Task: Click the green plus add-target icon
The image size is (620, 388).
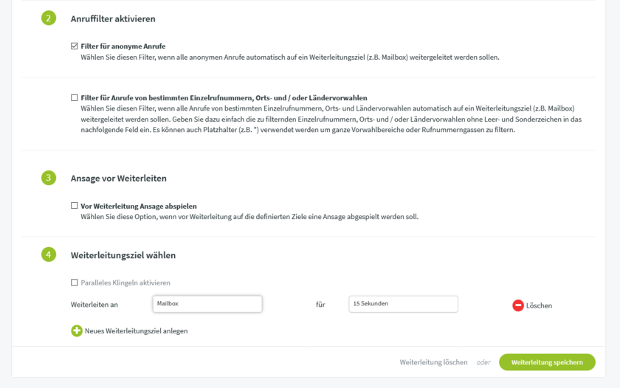Action: click(77, 331)
